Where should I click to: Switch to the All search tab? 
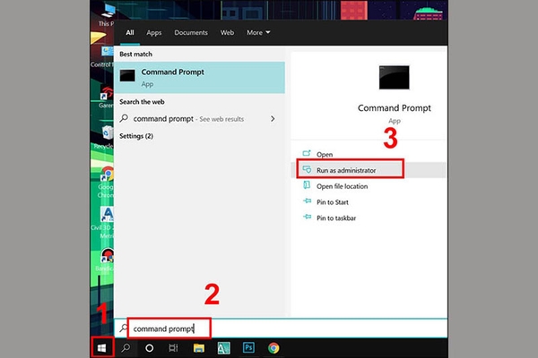pos(130,32)
